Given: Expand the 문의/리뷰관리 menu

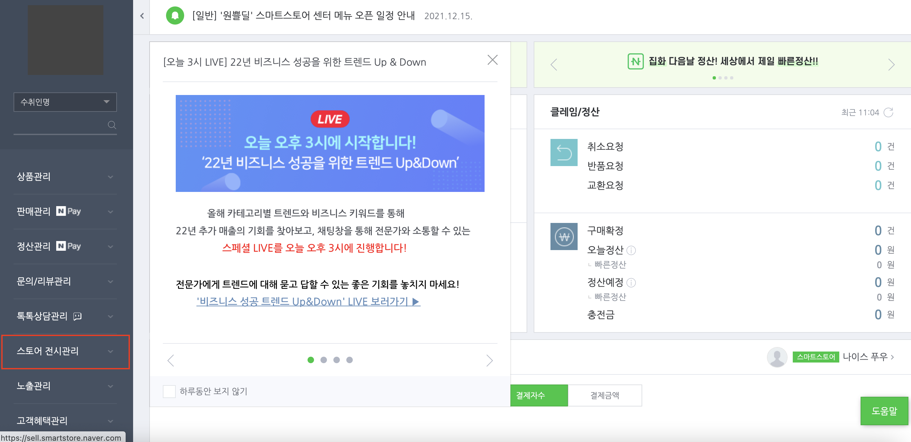Looking at the screenshot, I should tap(65, 281).
